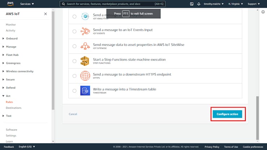This screenshot has height=150, width=267.
Task: Open the CloudShell icon in the top bar
Action: (x=192, y=4)
